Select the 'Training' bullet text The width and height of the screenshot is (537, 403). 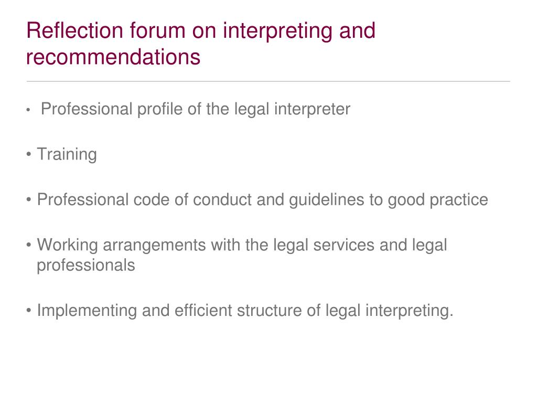[x=67, y=154]
